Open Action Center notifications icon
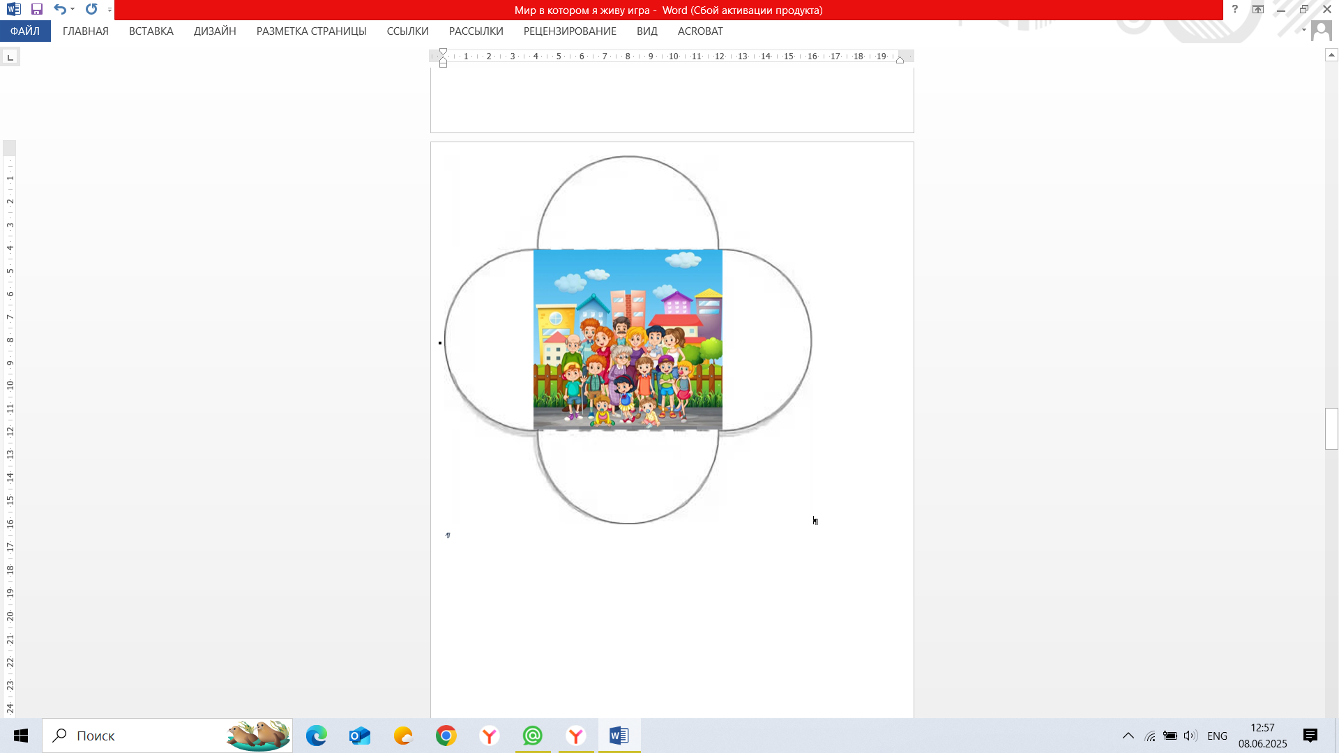Image resolution: width=1339 pixels, height=753 pixels. pos(1310,736)
